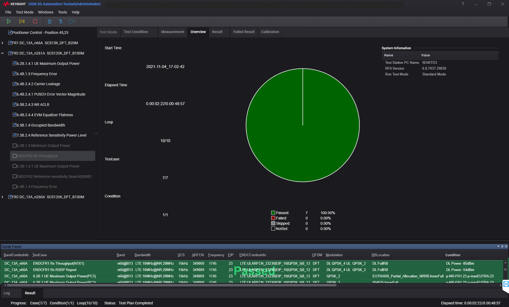This screenshot has width=509, height=307.
Task: Pin the Detail Panel with pushpin icon
Action: [x=502, y=247]
